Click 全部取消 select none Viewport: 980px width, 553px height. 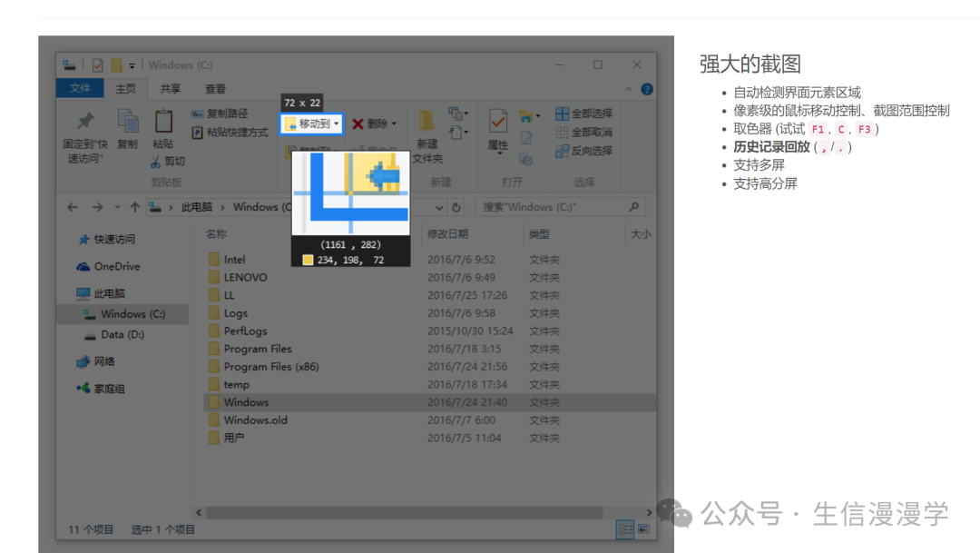click(583, 132)
